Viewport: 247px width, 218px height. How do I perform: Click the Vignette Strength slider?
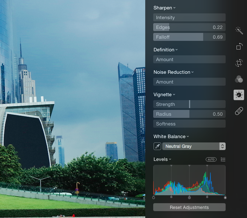point(189,104)
